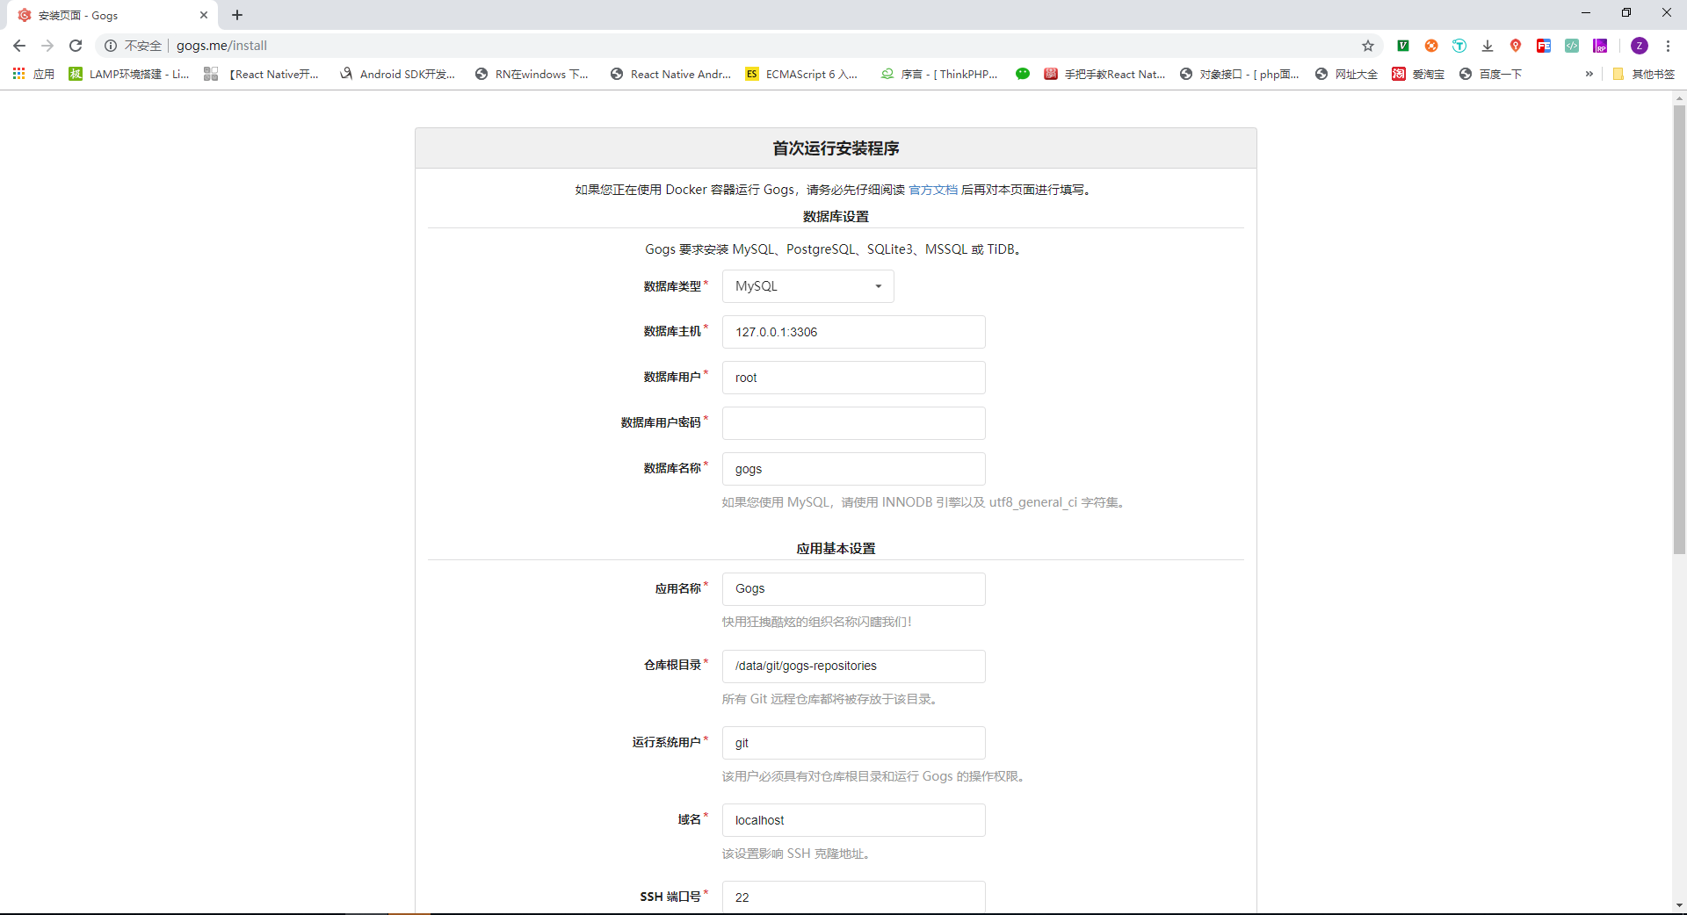The image size is (1687, 915).
Task: Click the address bar URL gogs.me/install
Action: (221, 46)
